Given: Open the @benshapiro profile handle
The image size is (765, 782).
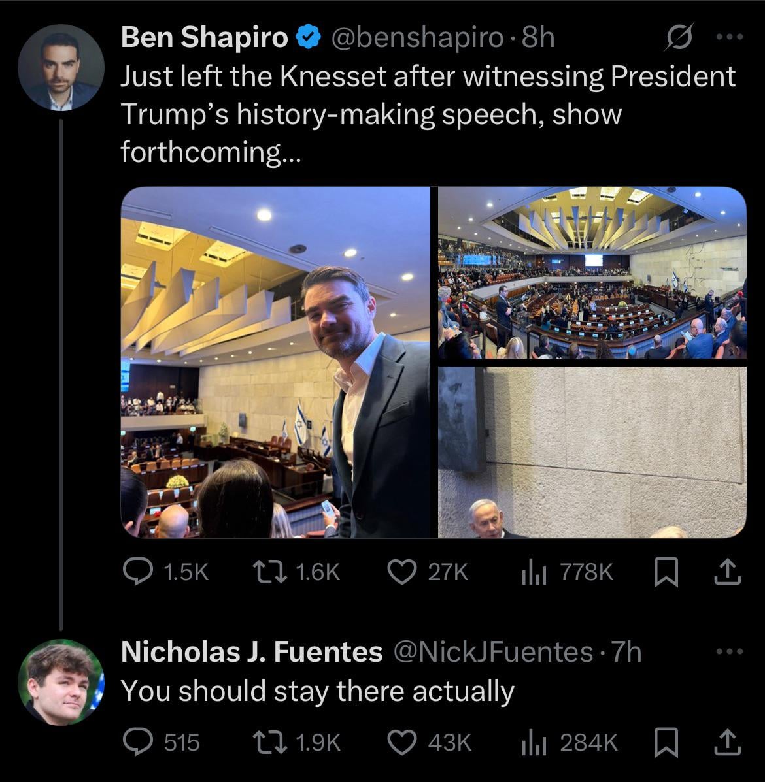Looking at the screenshot, I should (418, 39).
